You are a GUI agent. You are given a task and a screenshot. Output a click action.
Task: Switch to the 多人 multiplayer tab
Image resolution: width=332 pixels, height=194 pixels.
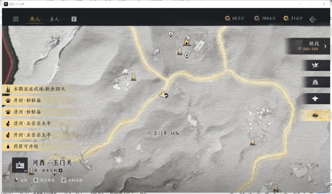[x=54, y=19]
